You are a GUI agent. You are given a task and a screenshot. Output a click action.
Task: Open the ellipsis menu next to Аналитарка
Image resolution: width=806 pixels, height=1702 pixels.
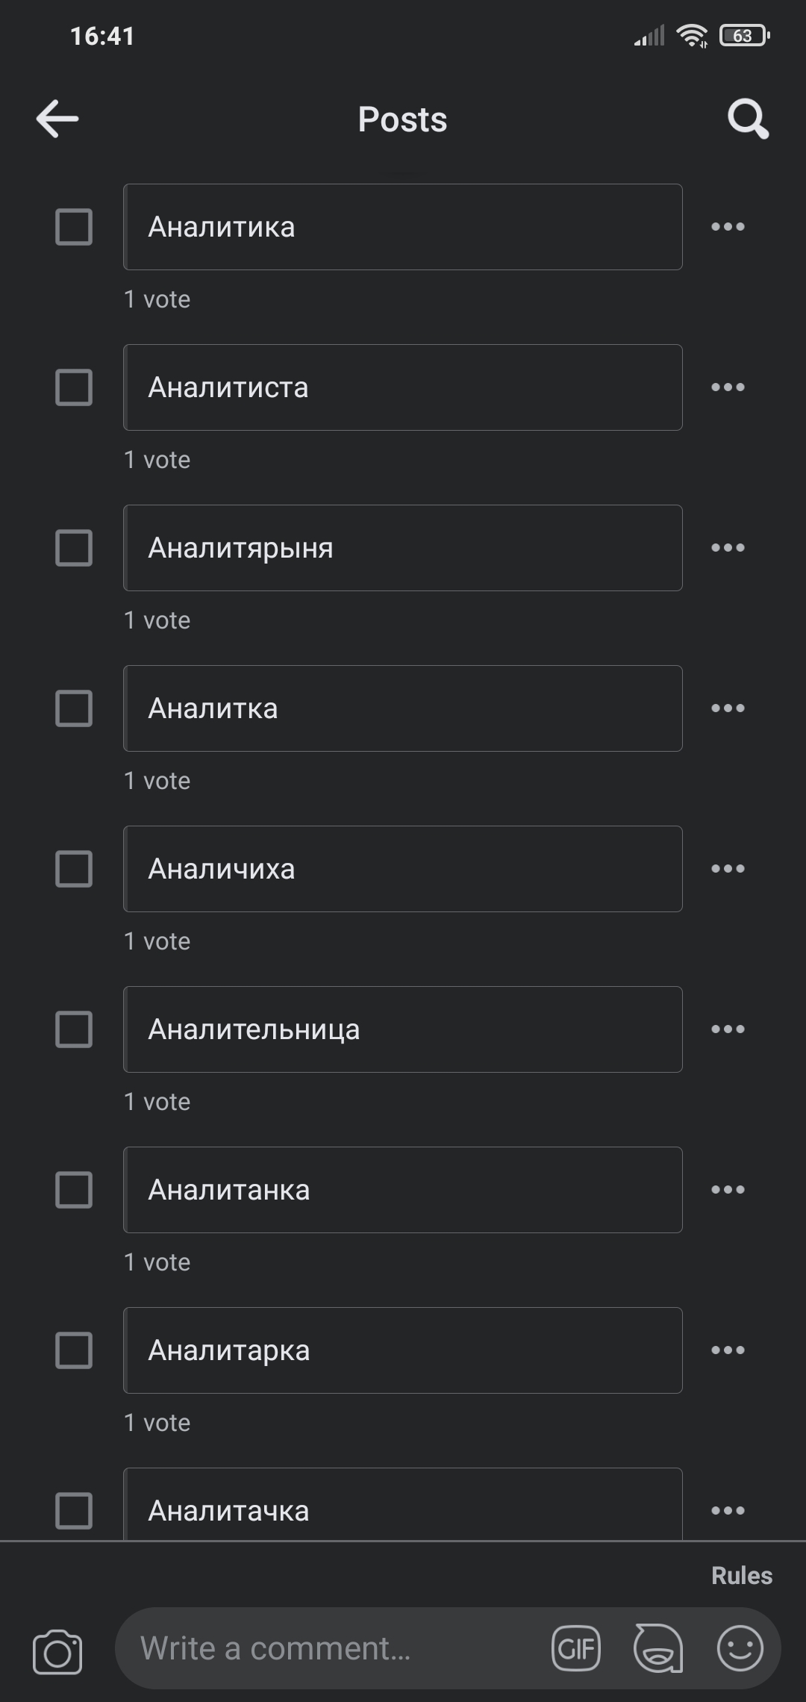click(x=728, y=1350)
